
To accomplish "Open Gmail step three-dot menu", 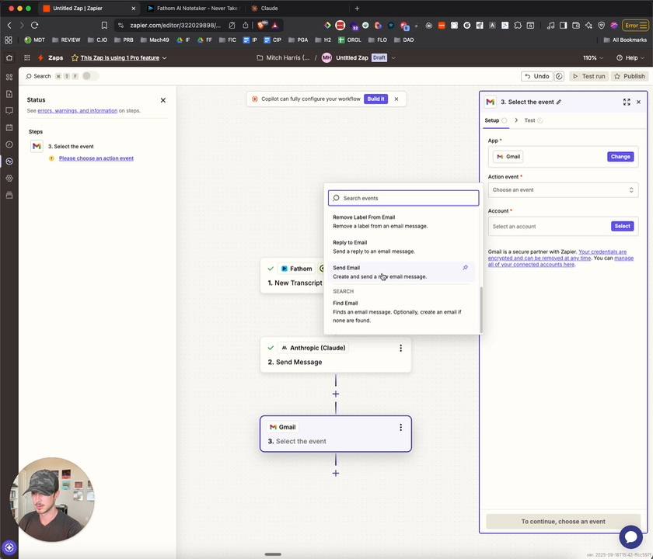I will pyautogui.click(x=400, y=427).
